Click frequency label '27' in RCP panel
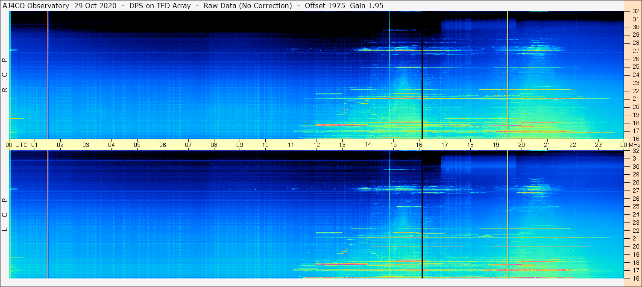Viewport: 642px width, 287px height. pyautogui.click(x=636, y=51)
